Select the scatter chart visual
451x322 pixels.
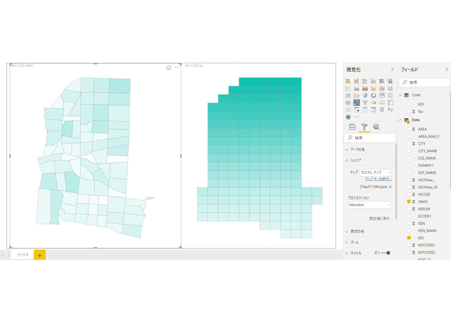pyautogui.click(x=356, y=95)
